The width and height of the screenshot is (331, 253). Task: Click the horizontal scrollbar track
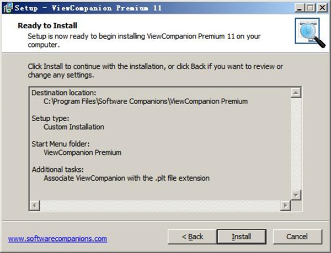coord(161,205)
